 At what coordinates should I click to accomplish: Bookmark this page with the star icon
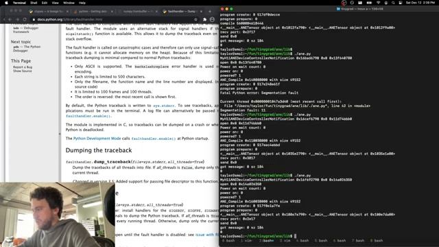(x=195, y=19)
